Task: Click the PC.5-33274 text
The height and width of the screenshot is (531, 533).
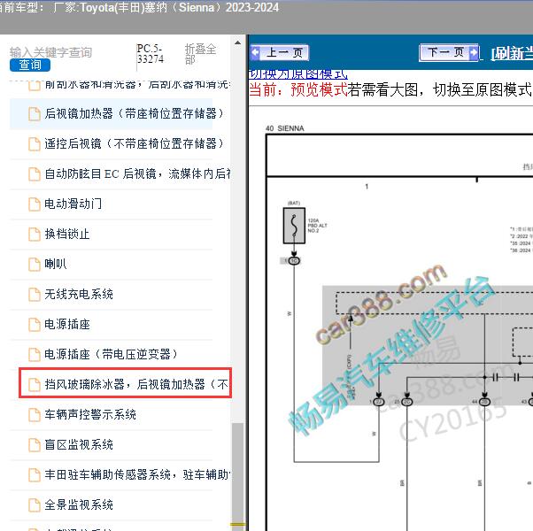Action: pyautogui.click(x=151, y=54)
